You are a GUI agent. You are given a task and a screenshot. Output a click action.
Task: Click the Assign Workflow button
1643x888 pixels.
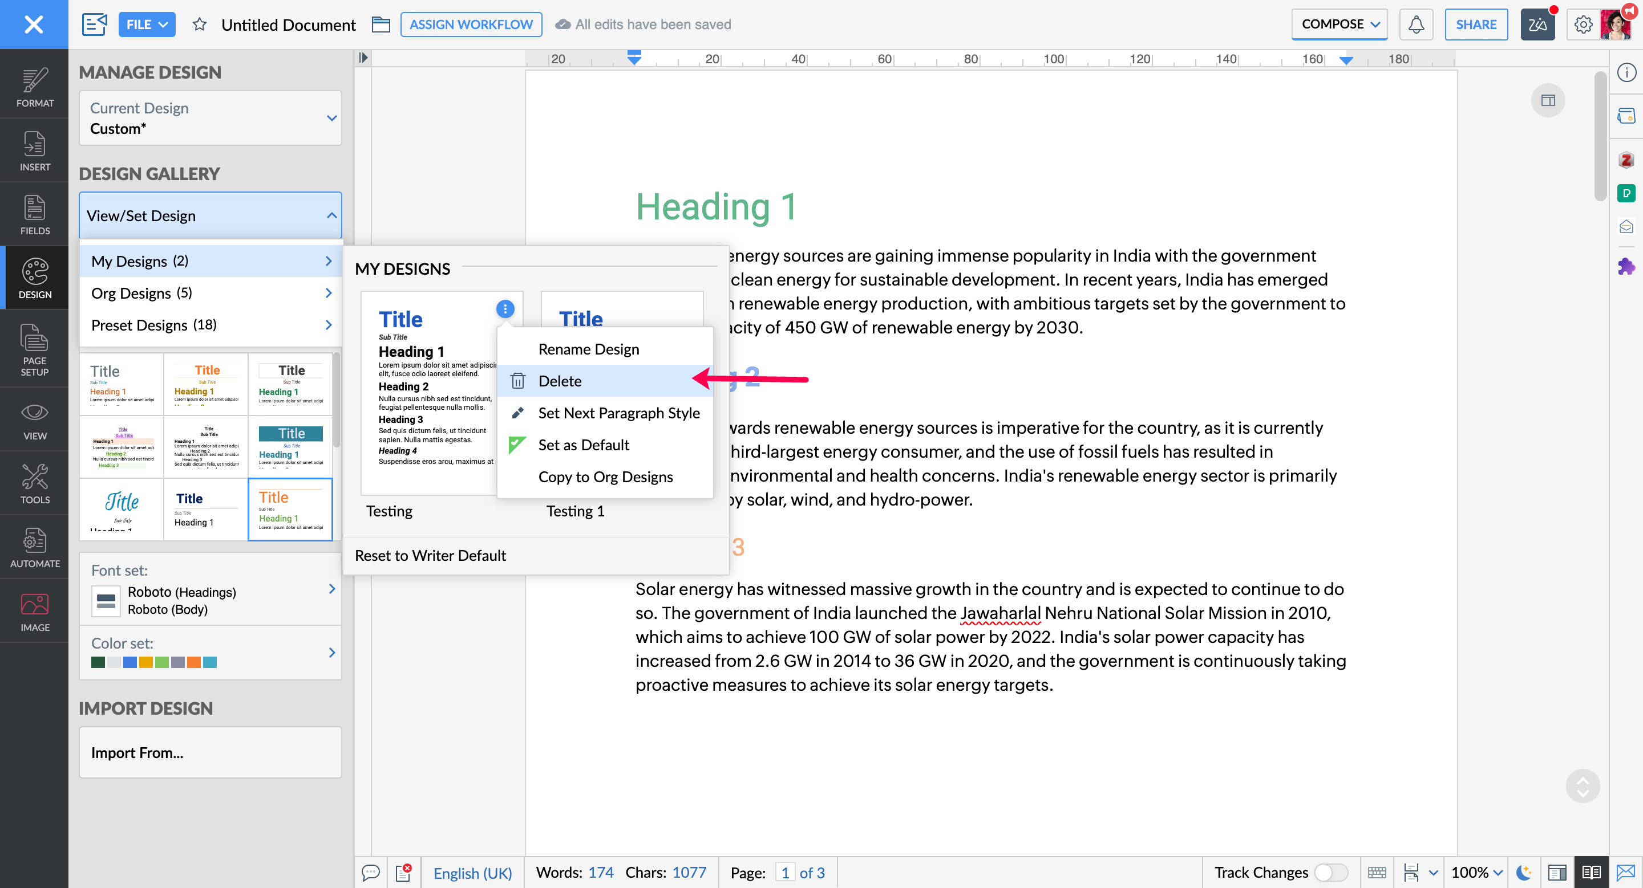[x=471, y=24]
